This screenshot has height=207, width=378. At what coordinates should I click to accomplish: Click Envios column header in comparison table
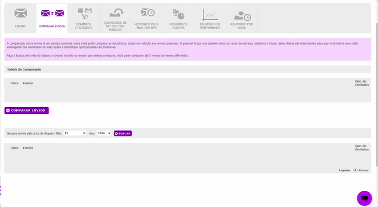[x=28, y=83]
